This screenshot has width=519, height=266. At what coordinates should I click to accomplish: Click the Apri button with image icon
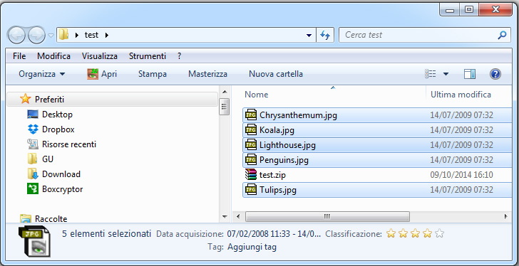point(102,74)
